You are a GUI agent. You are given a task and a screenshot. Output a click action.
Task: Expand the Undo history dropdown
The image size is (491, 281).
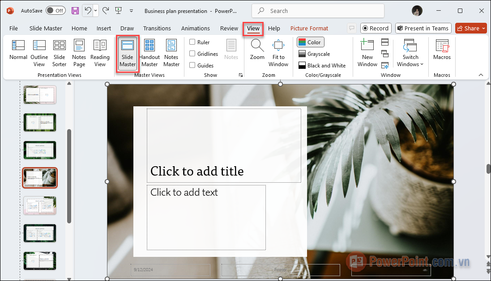click(95, 11)
